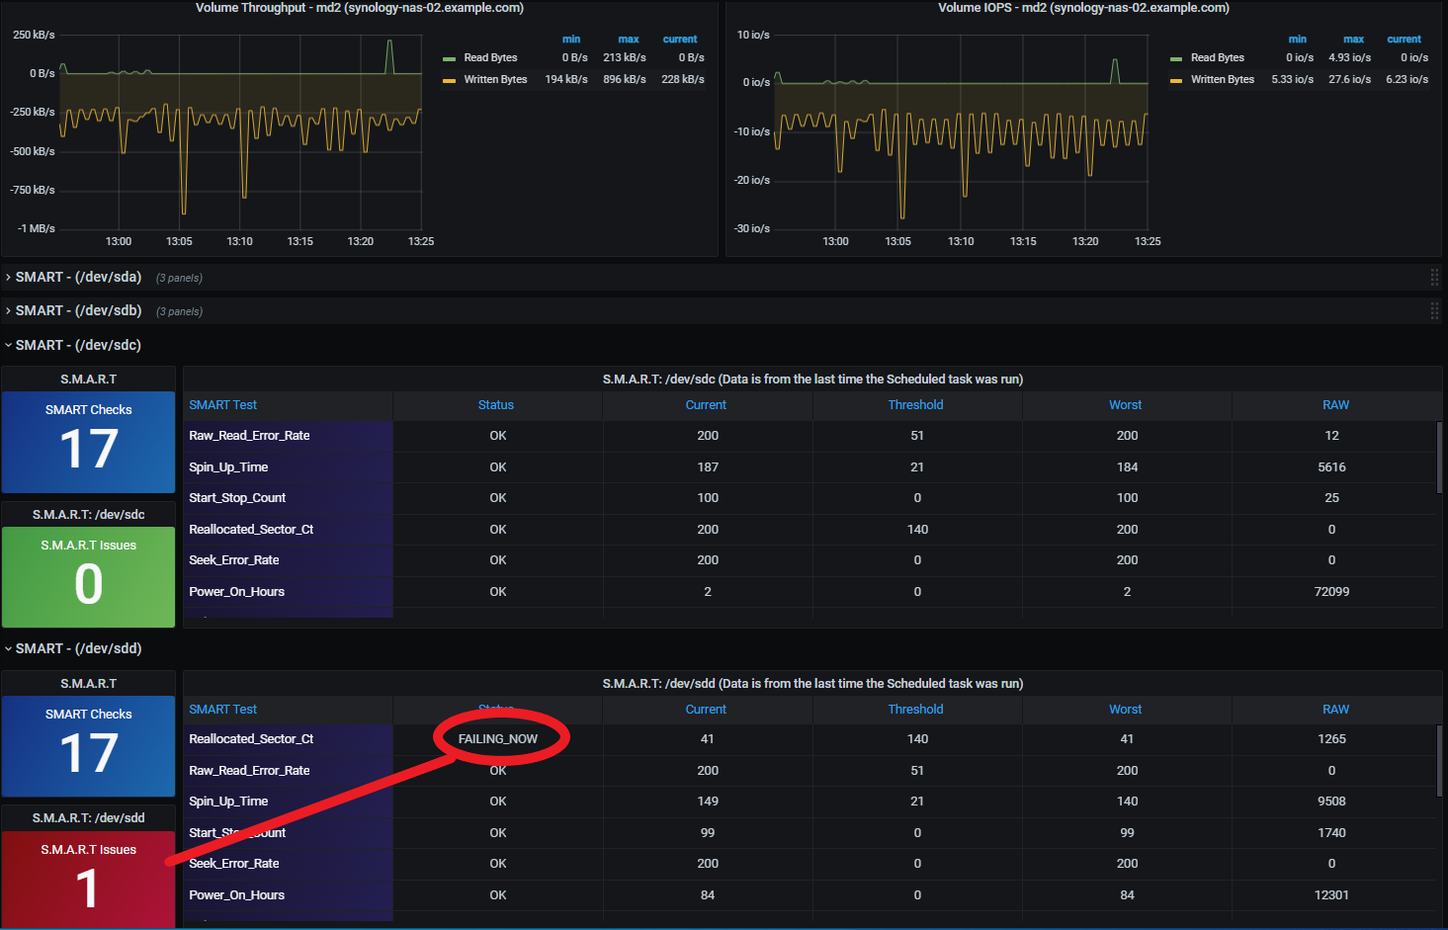Click Seek_Error_Rate in the /dev/sdc table
Screen dimensions: 1448x930
click(234, 560)
